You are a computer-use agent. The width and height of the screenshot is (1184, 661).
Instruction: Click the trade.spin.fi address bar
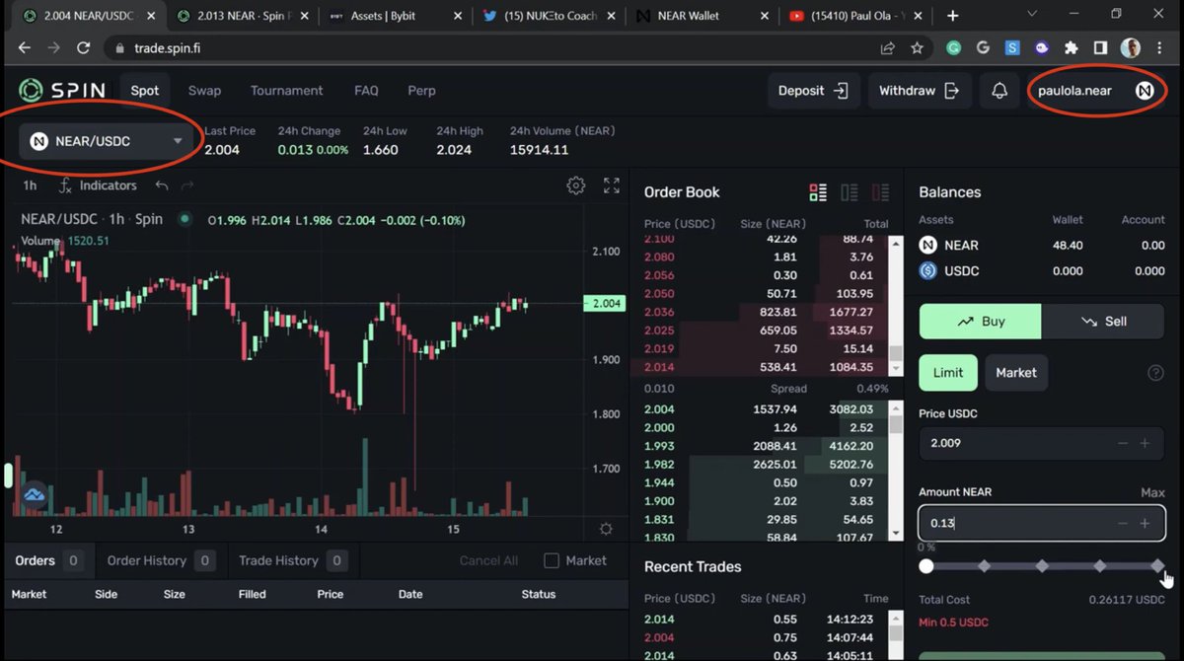[x=493, y=47]
